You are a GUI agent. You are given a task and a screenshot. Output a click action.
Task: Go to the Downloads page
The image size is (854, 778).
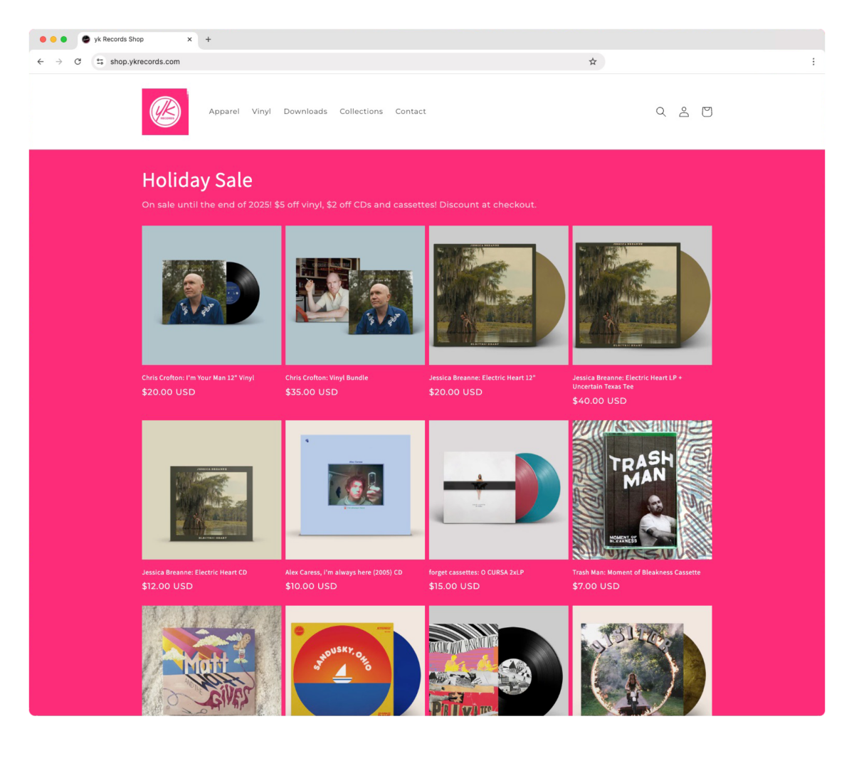pyautogui.click(x=305, y=112)
